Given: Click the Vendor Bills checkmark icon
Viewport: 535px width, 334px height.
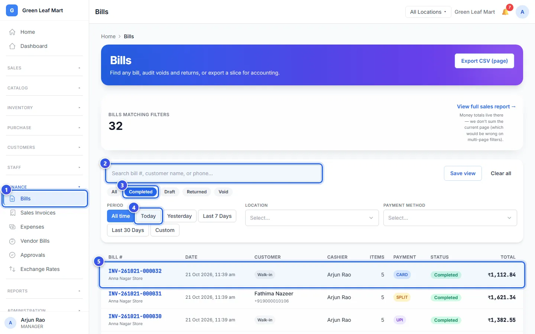Looking at the screenshot, I should pos(12,241).
